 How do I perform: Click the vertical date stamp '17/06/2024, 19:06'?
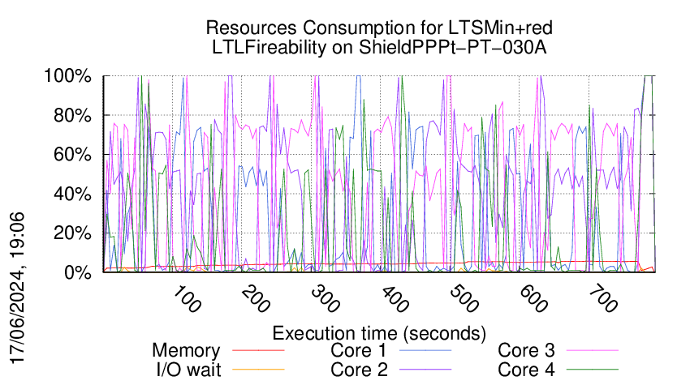pos(18,289)
